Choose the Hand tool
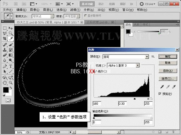The height and width of the screenshot is (135, 181). [x=5, y=82]
